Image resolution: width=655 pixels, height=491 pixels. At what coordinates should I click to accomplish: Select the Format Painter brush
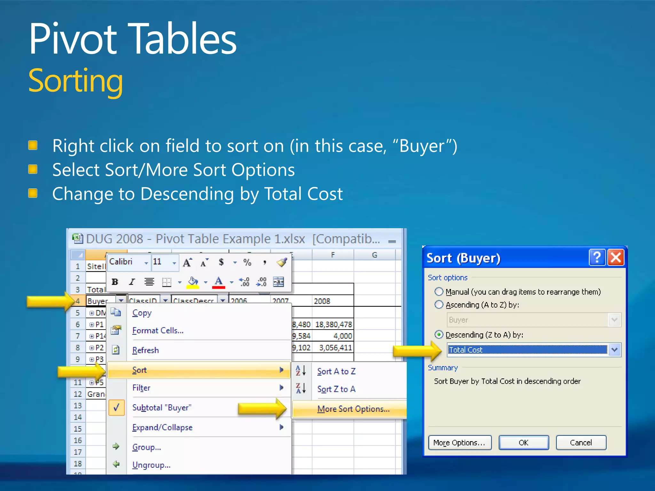(282, 262)
